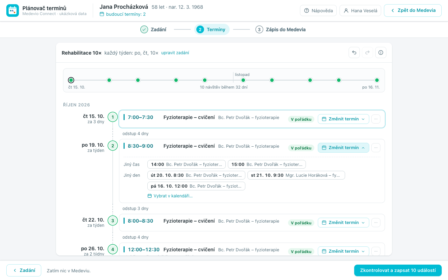Image resolution: width=448 pixels, height=280 pixels.
Task: Expand Změnit termín for 8:00–8:30
Action: coord(343,223)
